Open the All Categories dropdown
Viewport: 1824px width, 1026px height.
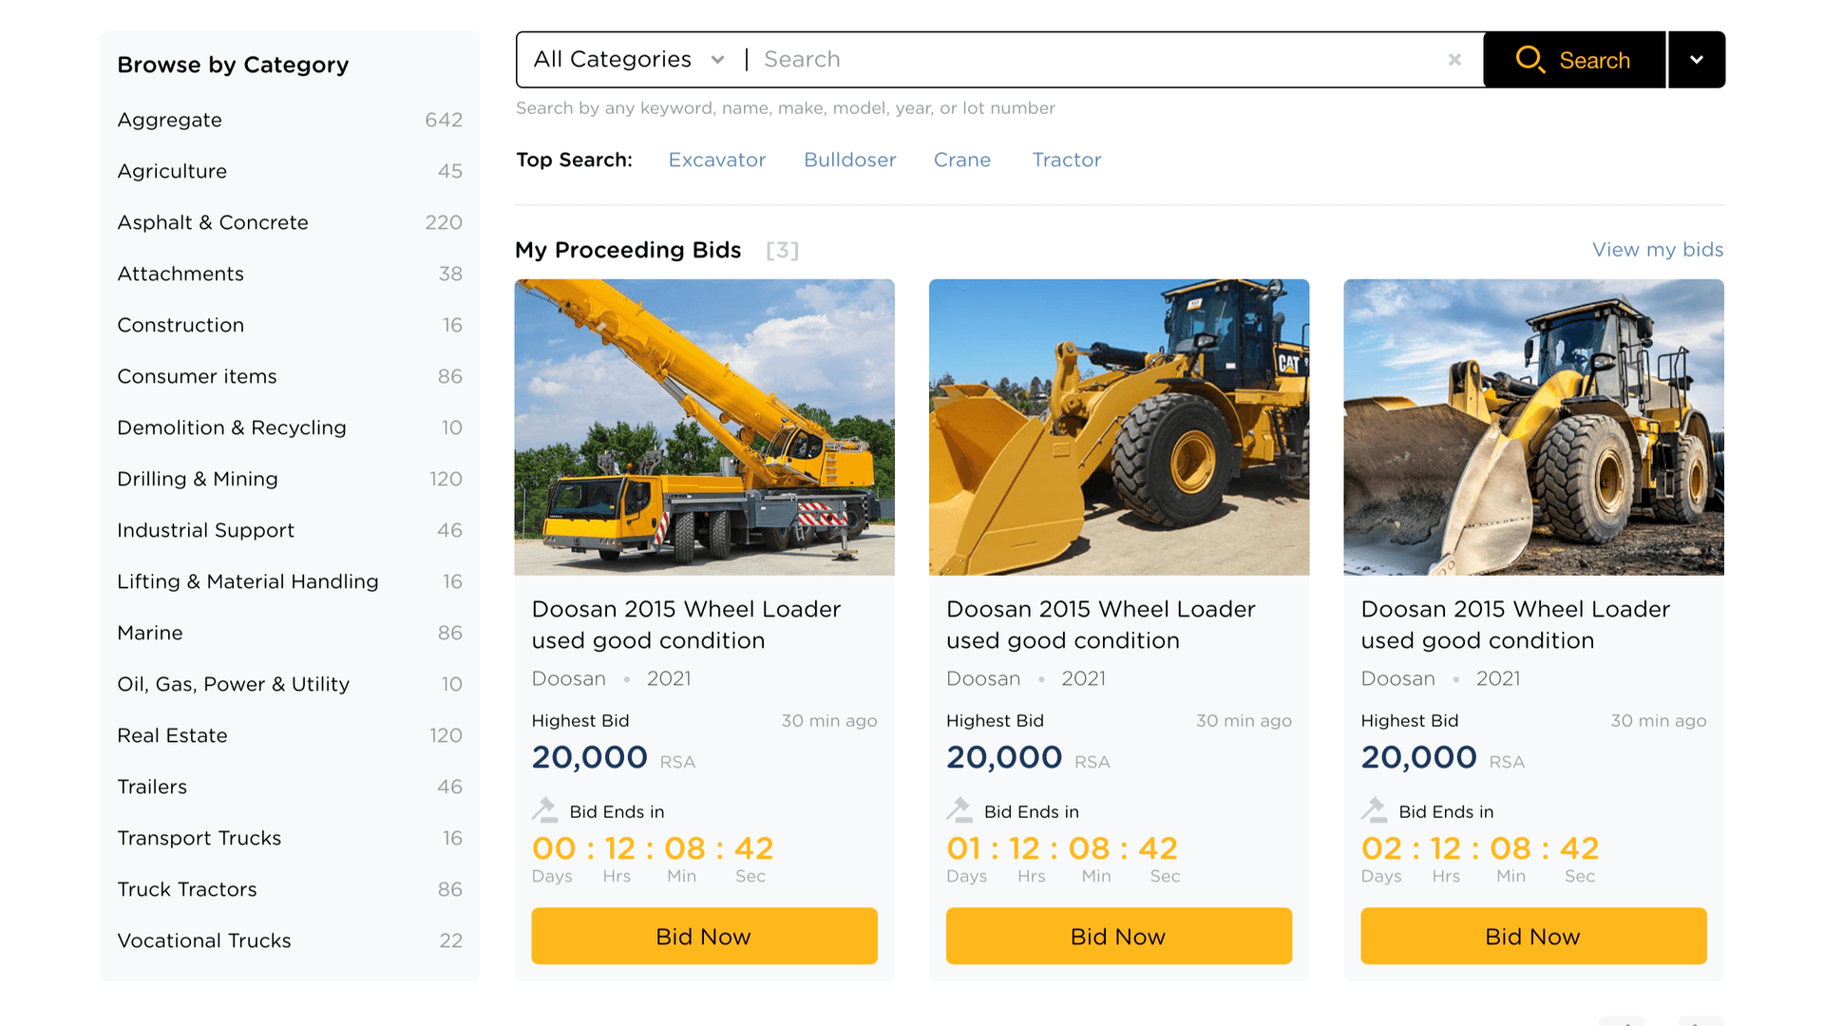pyautogui.click(x=629, y=60)
